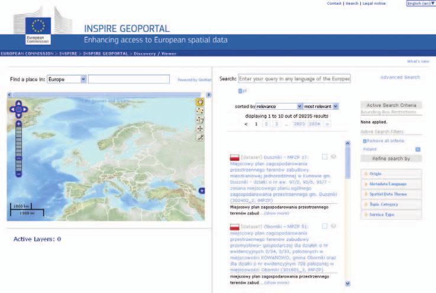Open the Search link in header
436x293 pixels.
[352, 4]
